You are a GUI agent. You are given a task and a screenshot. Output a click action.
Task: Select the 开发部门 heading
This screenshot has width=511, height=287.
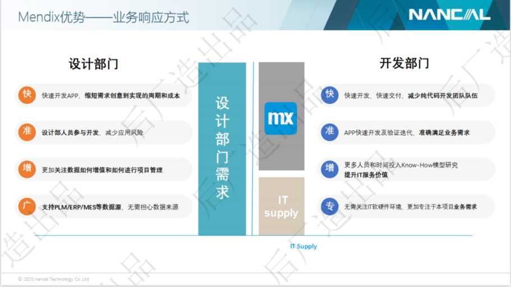coord(404,63)
